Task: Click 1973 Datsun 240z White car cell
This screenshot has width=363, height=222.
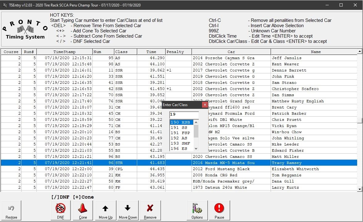Action: point(231,187)
